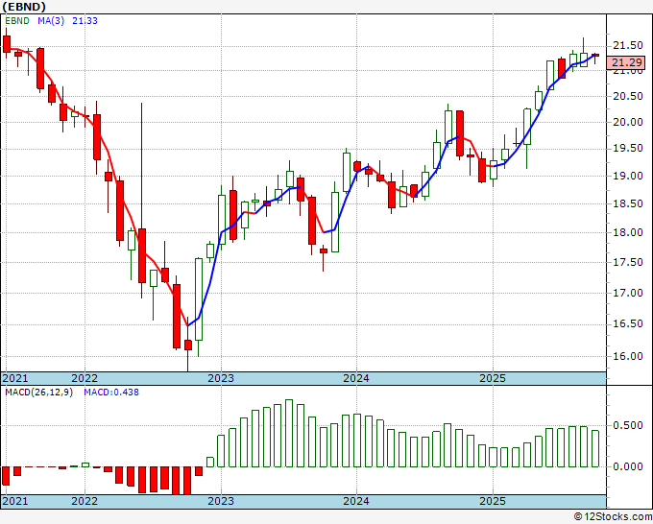Click 2023 on the MACD panel time axis
The image size is (653, 524).
[221, 501]
